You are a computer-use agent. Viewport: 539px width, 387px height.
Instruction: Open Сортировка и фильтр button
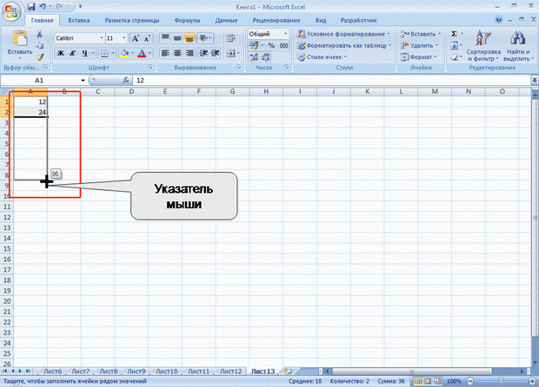(483, 46)
